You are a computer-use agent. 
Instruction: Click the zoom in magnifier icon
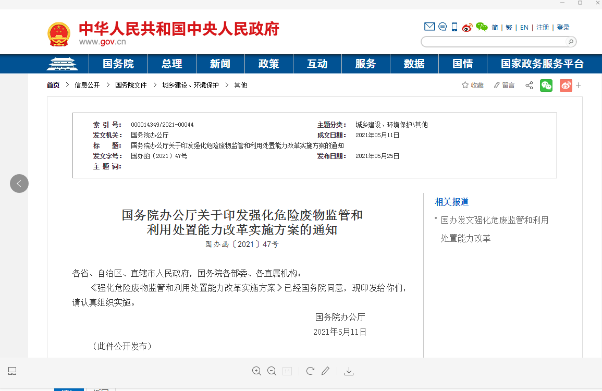click(256, 371)
